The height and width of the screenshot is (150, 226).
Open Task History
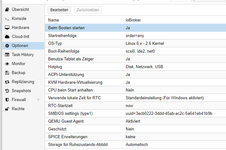pos(23,55)
